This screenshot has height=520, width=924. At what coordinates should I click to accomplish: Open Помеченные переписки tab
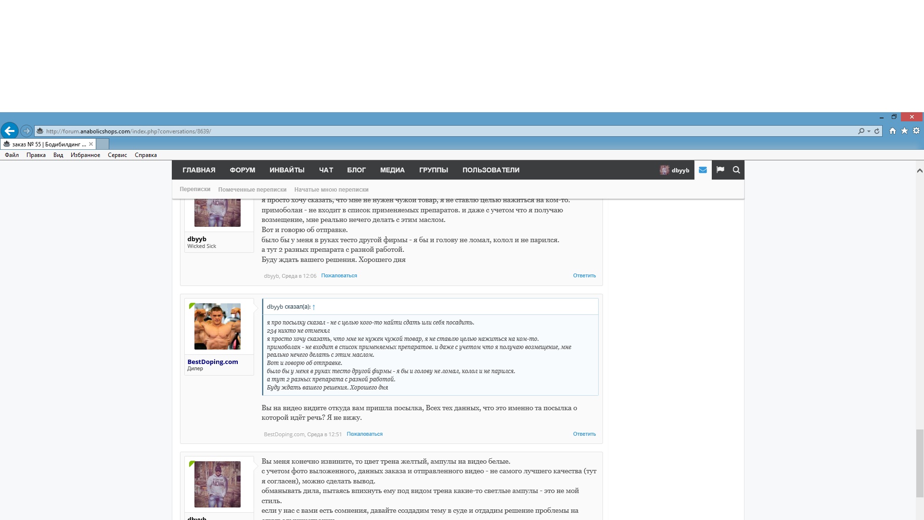pos(252,190)
